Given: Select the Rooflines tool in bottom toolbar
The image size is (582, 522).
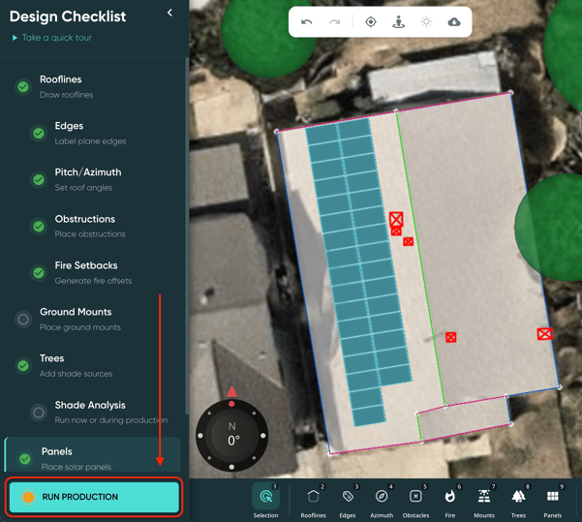Looking at the screenshot, I should coord(313,499).
